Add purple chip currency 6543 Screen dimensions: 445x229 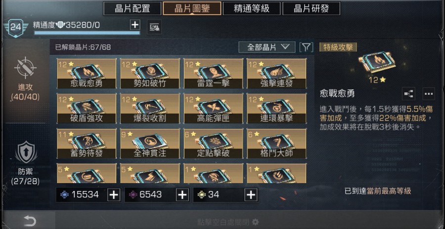click(x=182, y=195)
